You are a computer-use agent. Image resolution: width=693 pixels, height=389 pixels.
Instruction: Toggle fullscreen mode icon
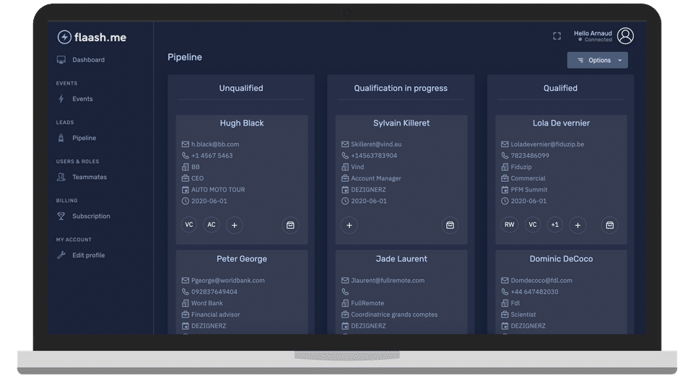coord(557,36)
